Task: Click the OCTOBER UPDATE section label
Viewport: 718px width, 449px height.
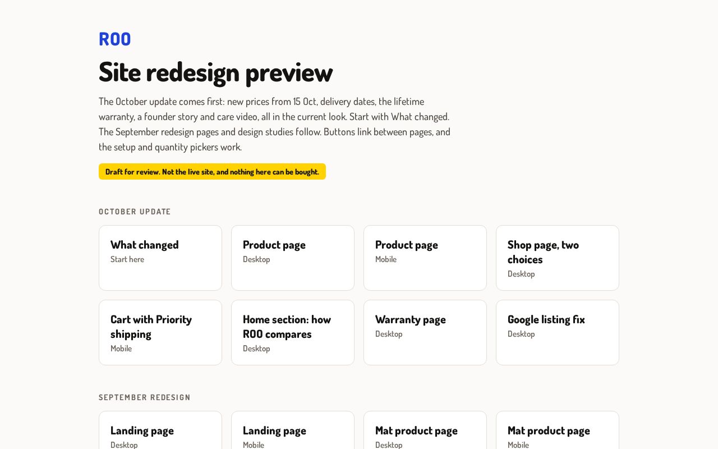Action: (135, 212)
